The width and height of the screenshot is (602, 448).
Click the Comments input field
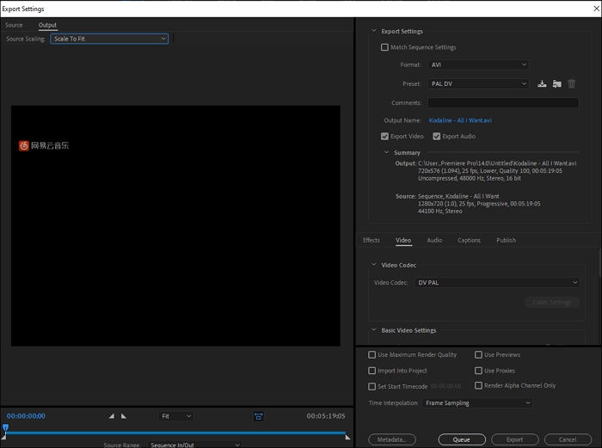[503, 103]
